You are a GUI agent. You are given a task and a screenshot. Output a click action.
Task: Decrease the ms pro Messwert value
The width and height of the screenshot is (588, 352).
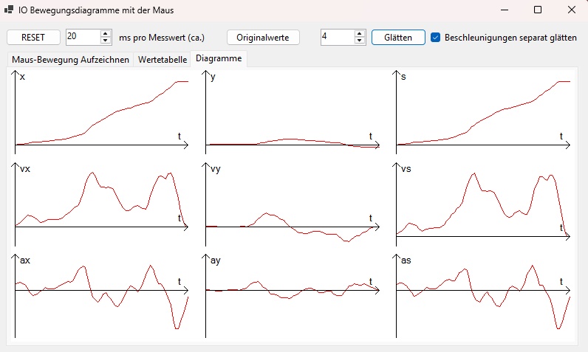pos(106,40)
